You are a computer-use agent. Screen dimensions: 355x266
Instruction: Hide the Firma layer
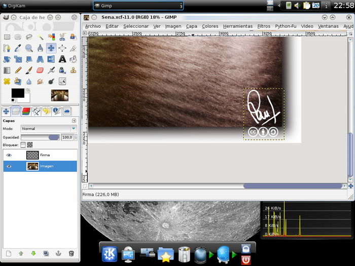coord(9,155)
